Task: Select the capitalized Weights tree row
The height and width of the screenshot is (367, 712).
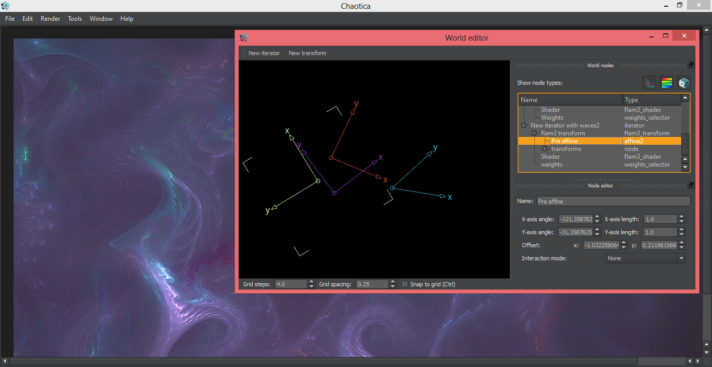Action: pos(600,118)
